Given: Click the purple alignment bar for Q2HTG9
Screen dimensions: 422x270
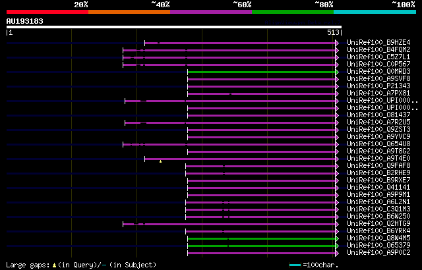Looking at the screenshot, I should [229, 225].
